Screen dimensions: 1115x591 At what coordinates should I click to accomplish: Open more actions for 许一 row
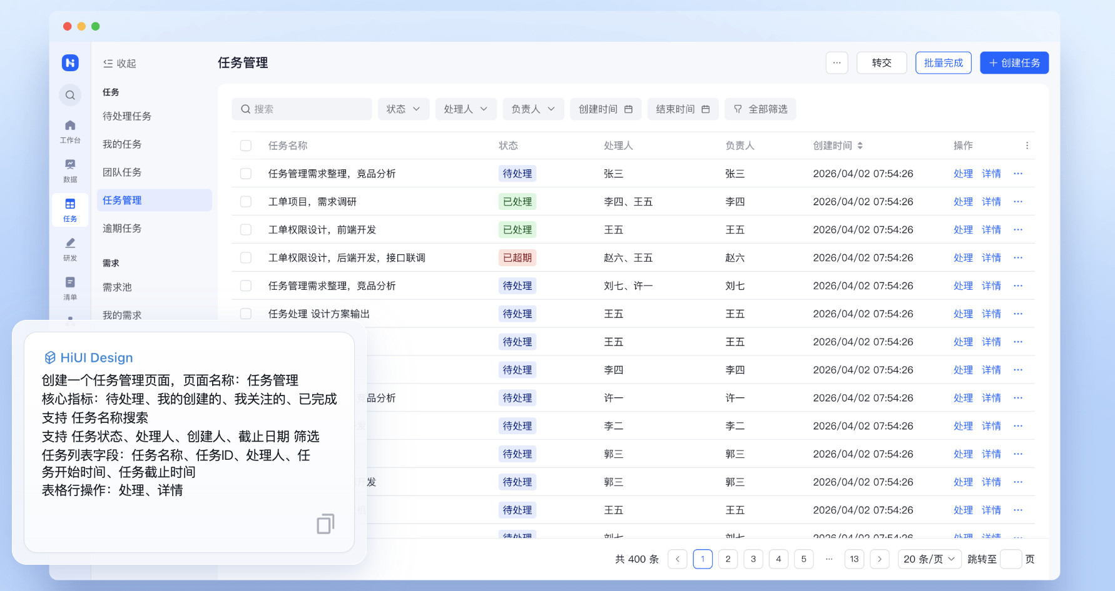point(1018,398)
